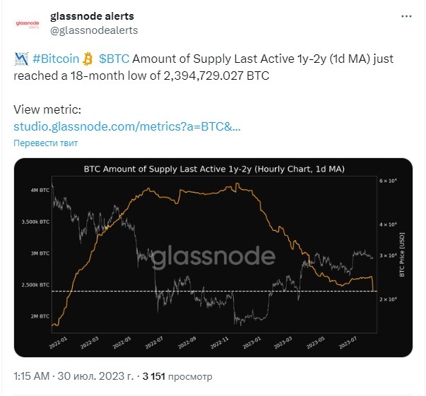Open the $BTC cashtag
Image resolution: width=426 pixels, height=396 pixels.
tap(114, 59)
